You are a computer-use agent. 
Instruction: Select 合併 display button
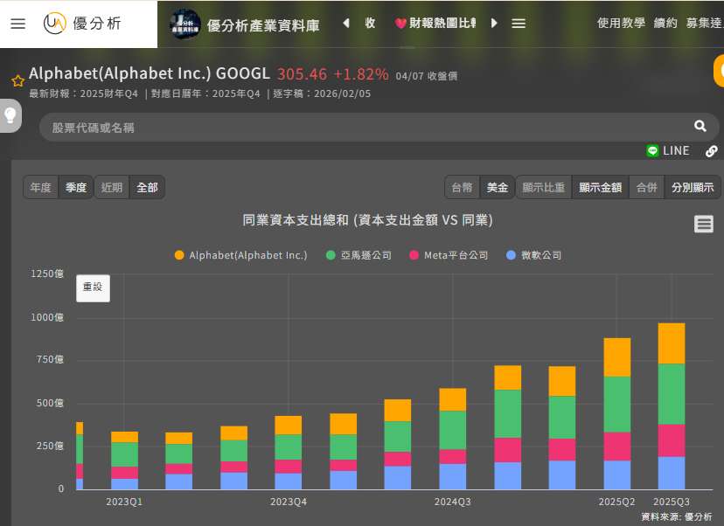click(x=646, y=187)
